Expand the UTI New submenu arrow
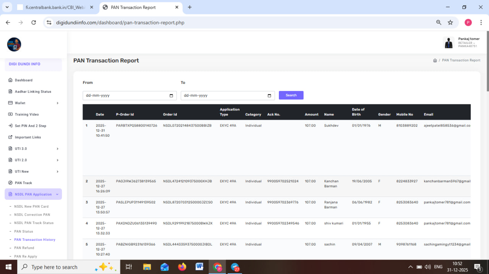The image size is (489, 274). tap(57, 171)
